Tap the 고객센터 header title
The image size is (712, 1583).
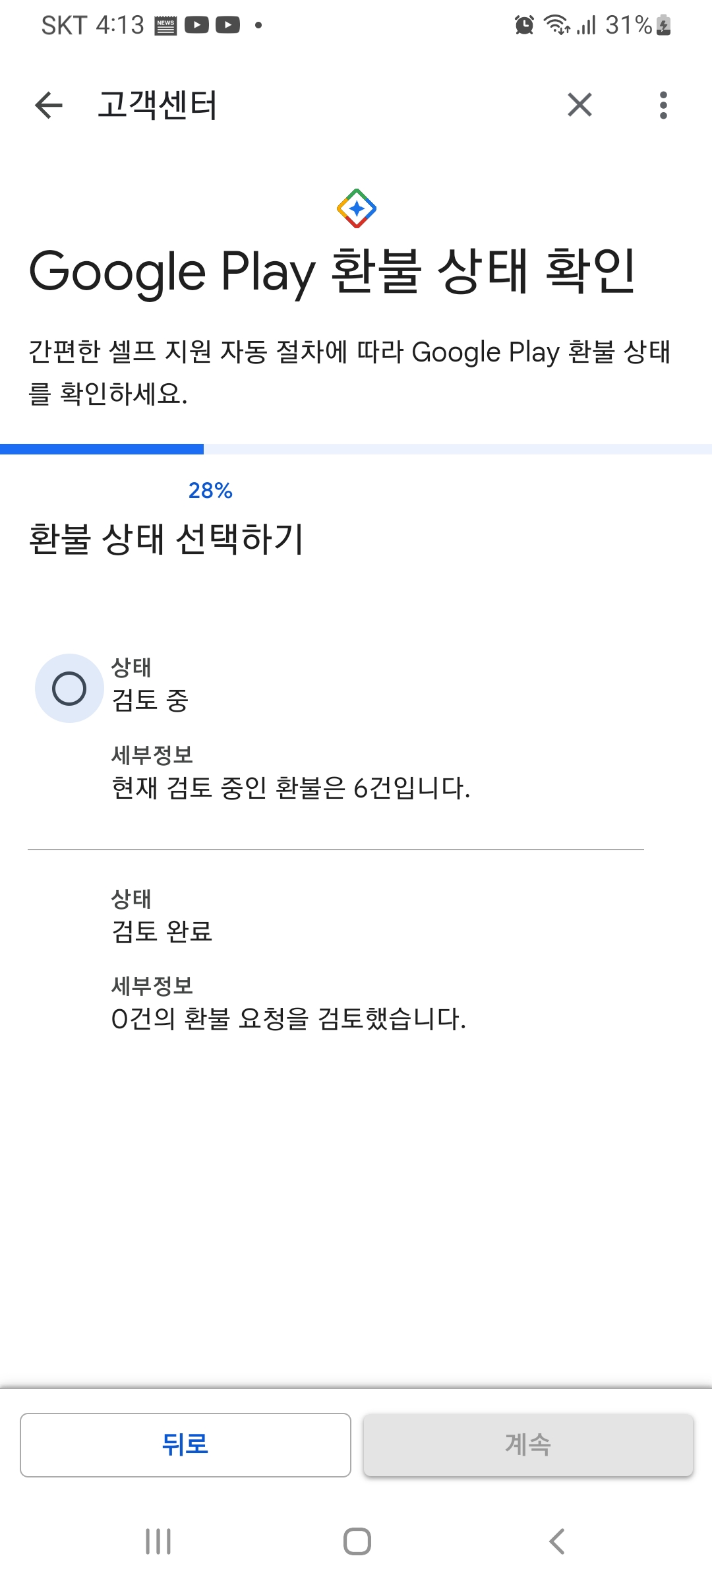(x=158, y=105)
